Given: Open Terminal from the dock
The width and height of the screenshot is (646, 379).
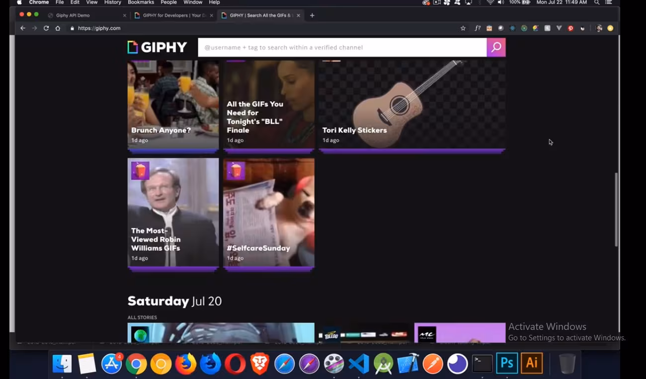Looking at the screenshot, I should (482, 364).
